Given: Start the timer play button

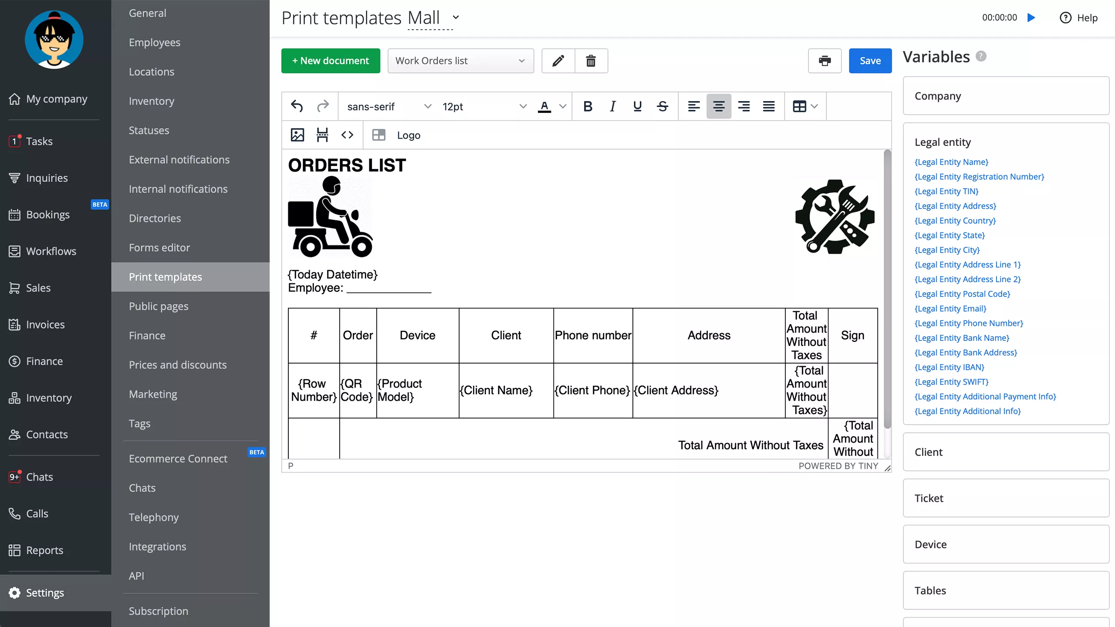Looking at the screenshot, I should [x=1031, y=18].
